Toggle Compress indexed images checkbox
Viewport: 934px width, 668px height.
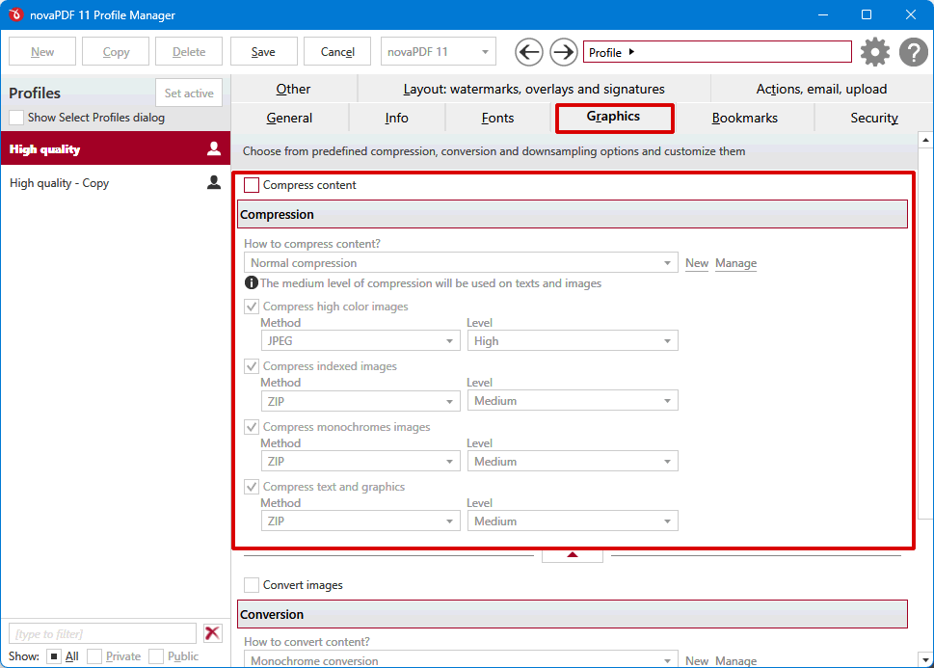[x=252, y=366]
